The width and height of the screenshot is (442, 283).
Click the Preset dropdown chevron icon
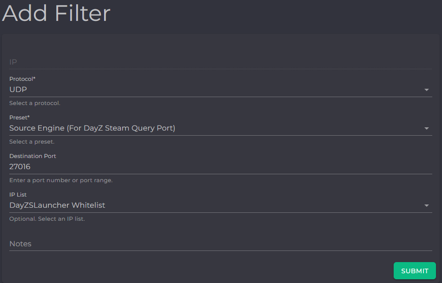pyautogui.click(x=427, y=128)
